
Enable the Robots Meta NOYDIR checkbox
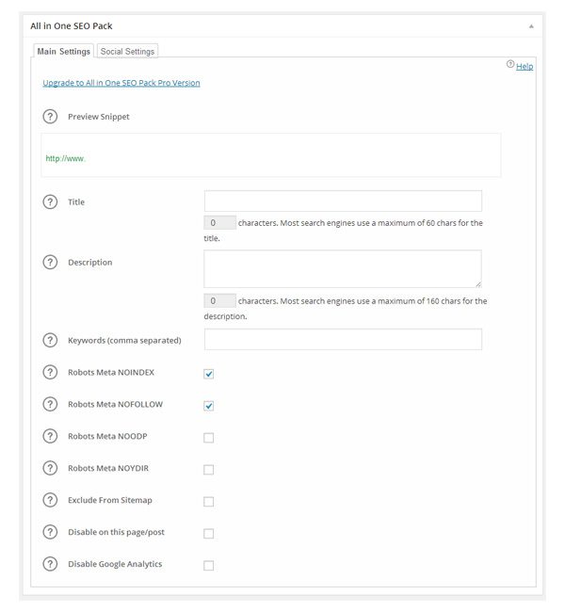tap(208, 470)
